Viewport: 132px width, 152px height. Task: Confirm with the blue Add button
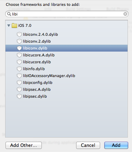(116, 145)
